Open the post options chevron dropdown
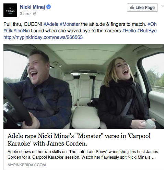Image resolution: width=164 pixels, height=170 pixels. 163,6
